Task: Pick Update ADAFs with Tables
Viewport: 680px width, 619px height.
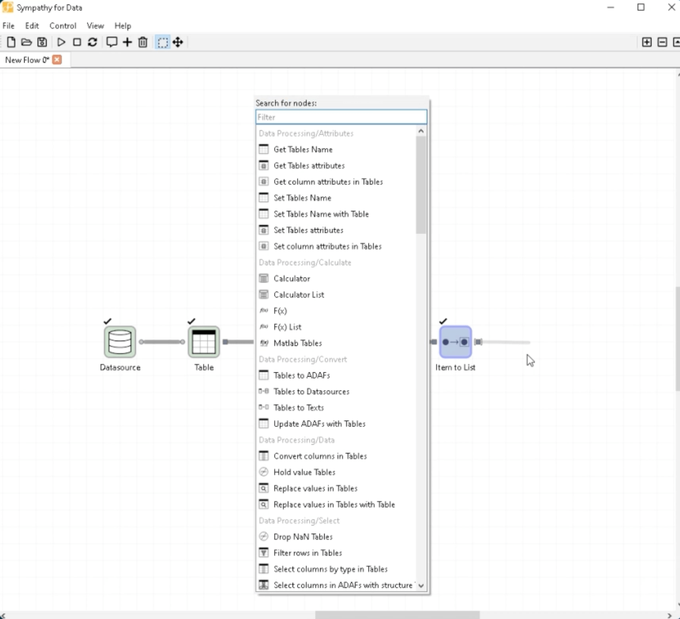Action: point(336,424)
